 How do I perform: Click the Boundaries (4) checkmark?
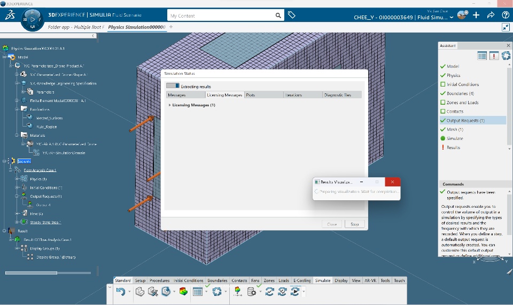tap(443, 93)
